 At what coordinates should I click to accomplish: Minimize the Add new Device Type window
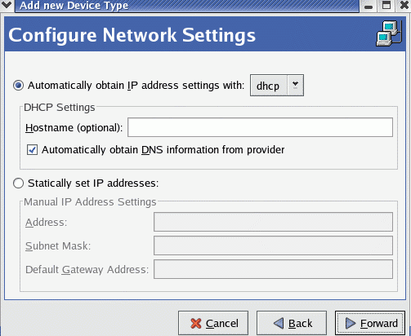(x=369, y=6)
